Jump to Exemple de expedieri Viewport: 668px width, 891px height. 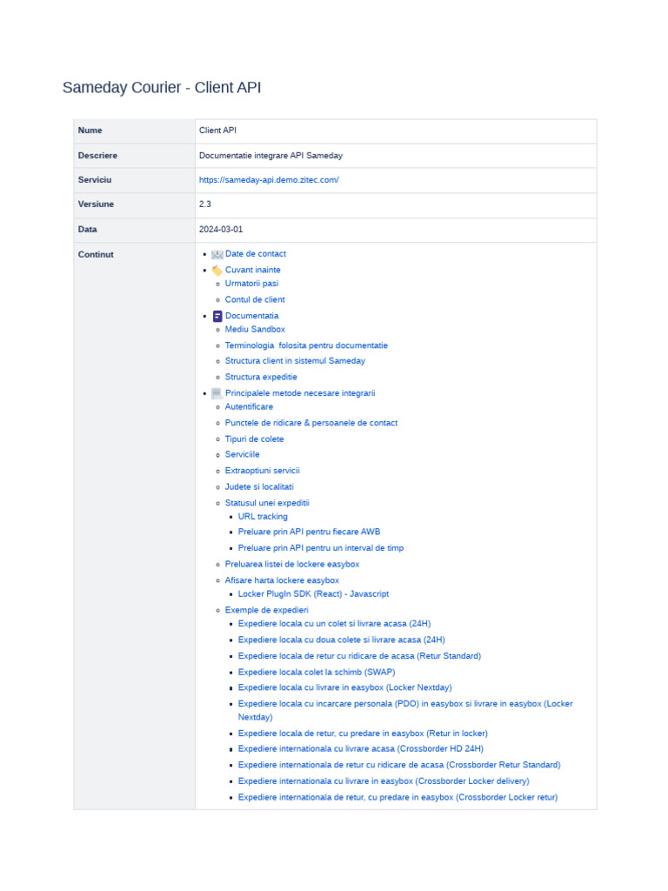click(267, 610)
